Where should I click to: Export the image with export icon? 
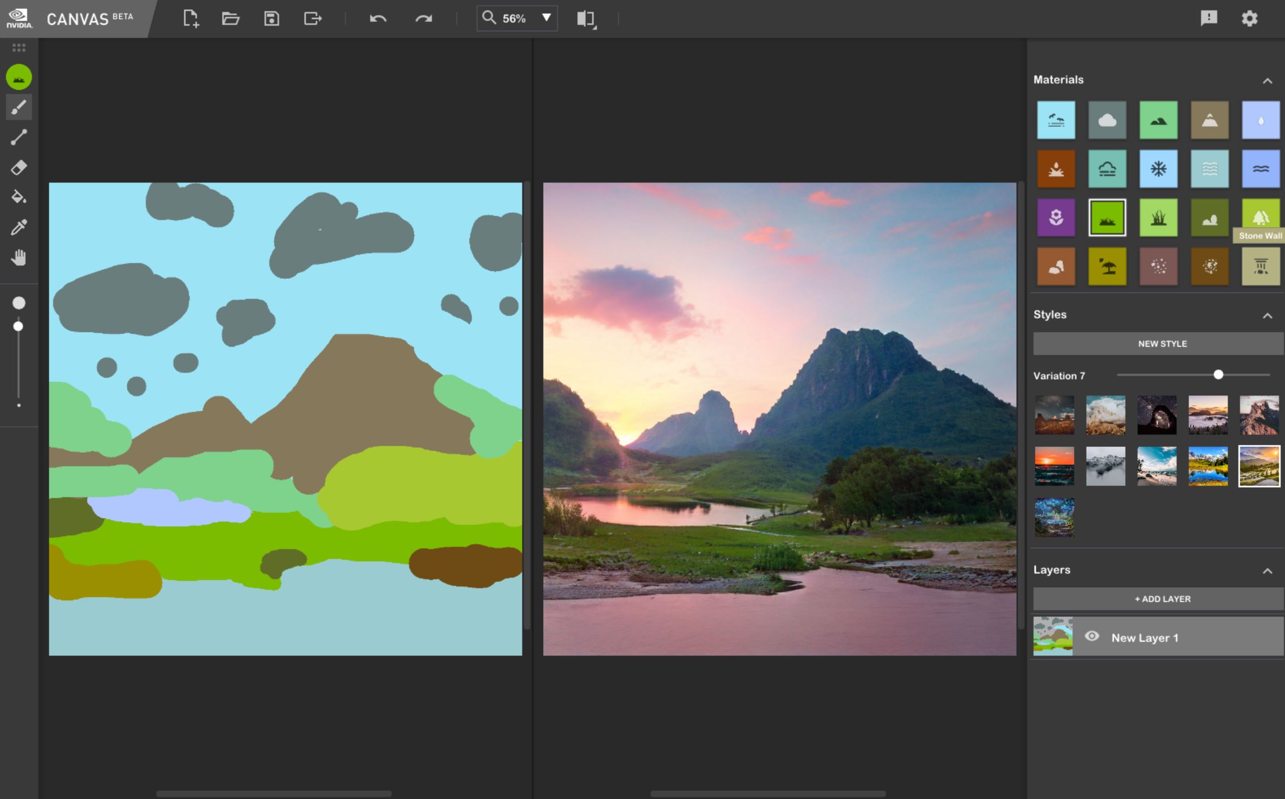(313, 19)
